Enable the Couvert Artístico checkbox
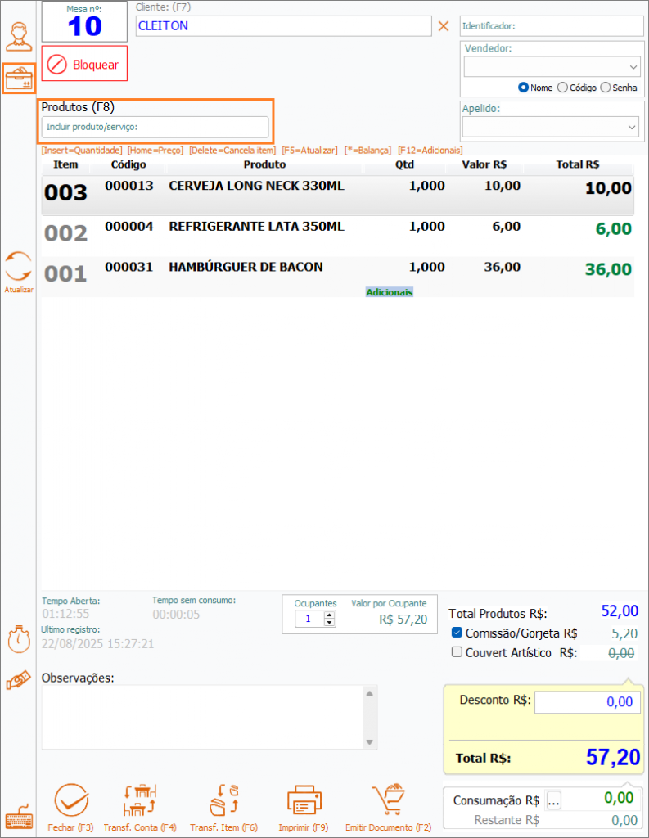The image size is (649, 838). [x=457, y=652]
